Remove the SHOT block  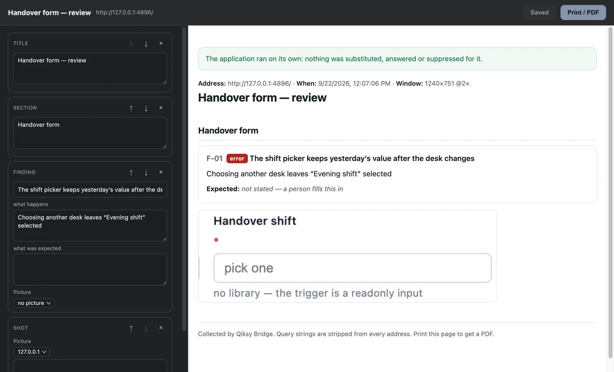(x=161, y=328)
